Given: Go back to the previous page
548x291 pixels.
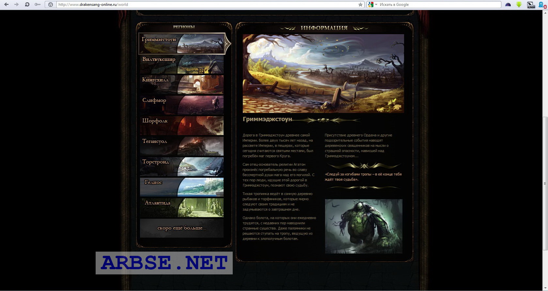Looking at the screenshot, I should 6,5.
